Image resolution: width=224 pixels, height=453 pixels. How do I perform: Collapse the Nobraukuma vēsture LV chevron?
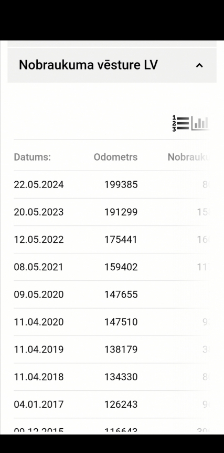[199, 65]
